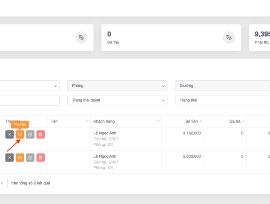
Task: Open the Phòng dropdown filter
Action: pos(117,86)
